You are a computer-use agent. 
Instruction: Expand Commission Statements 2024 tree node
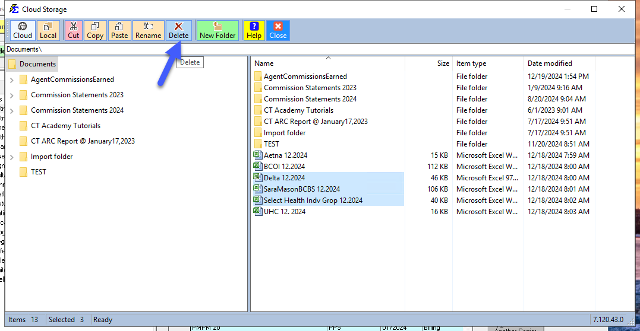(x=12, y=111)
